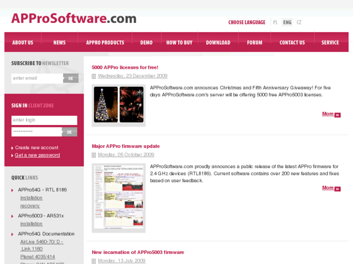Click APPro54G Documentation quick link heading
The height and width of the screenshot is (264, 353).
(x=46, y=234)
